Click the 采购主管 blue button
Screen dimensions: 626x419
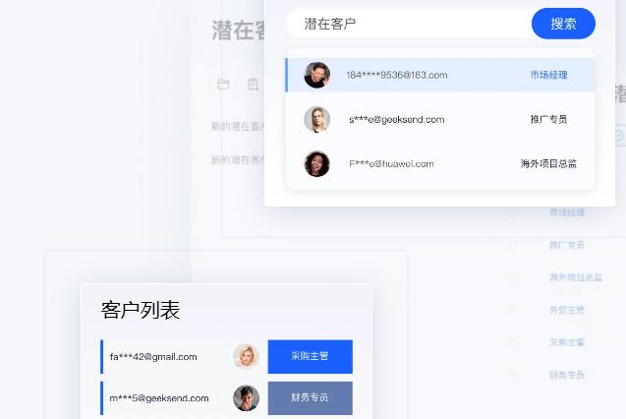[310, 356]
